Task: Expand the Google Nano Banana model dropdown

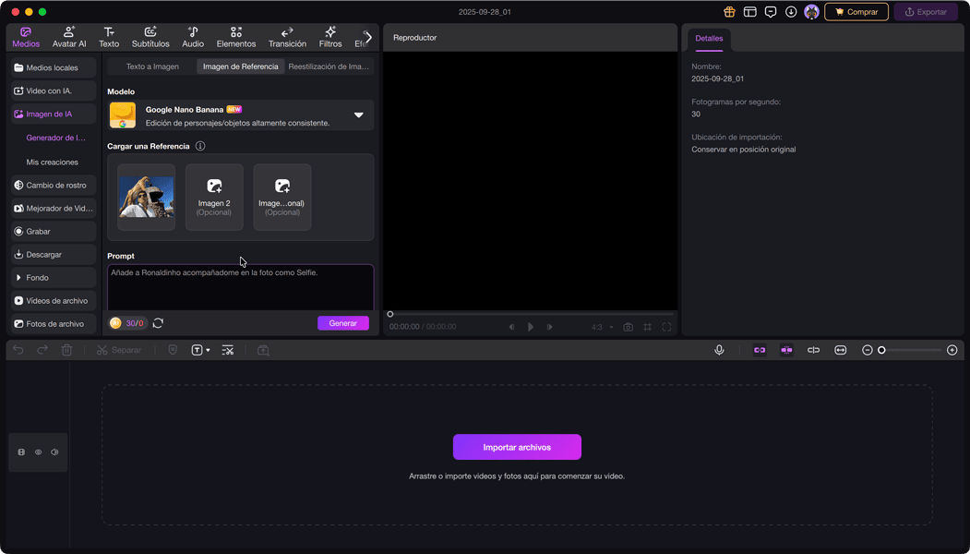Action: 359,115
